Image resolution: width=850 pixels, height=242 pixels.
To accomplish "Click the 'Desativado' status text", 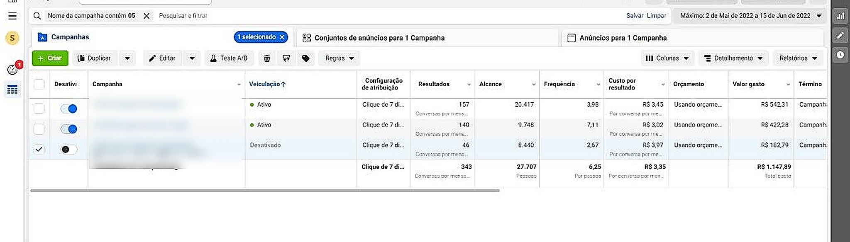I will coord(265,145).
